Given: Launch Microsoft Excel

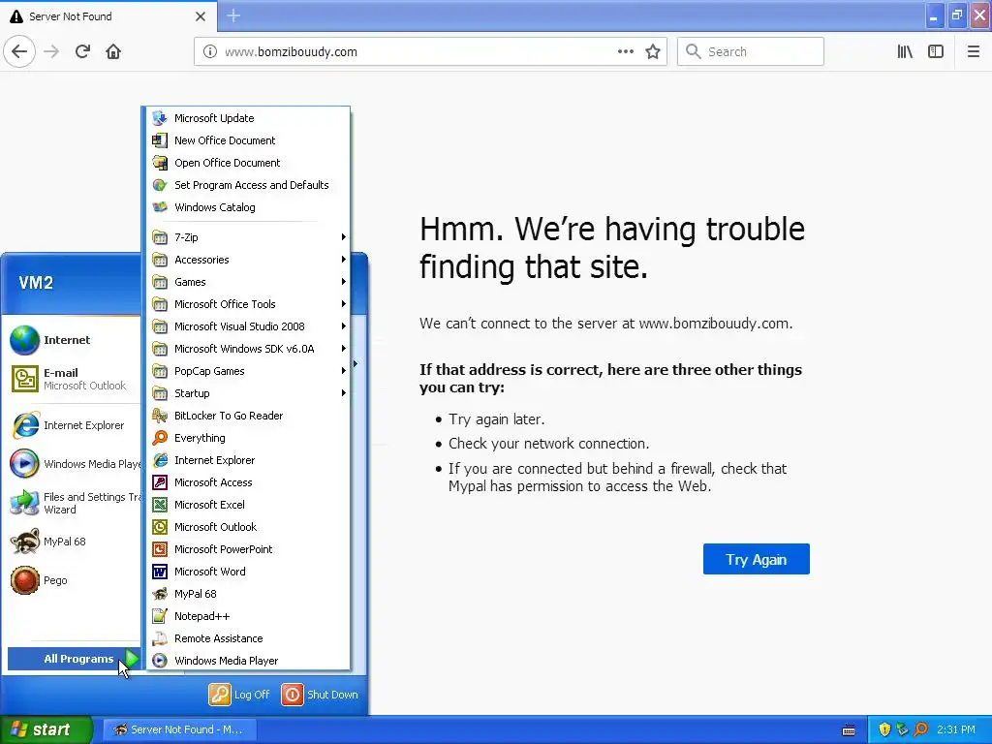Looking at the screenshot, I should (x=248, y=504).
